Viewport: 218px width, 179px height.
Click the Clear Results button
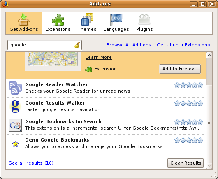[x=186, y=163]
